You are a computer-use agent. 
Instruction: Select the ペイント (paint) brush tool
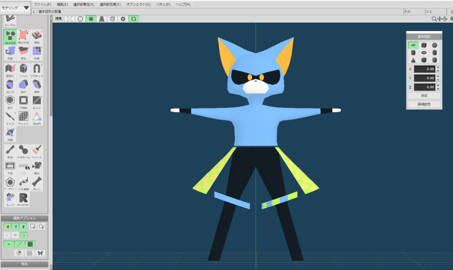[x=37, y=152]
